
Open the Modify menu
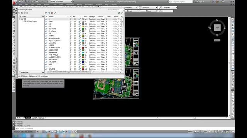(80, 5)
